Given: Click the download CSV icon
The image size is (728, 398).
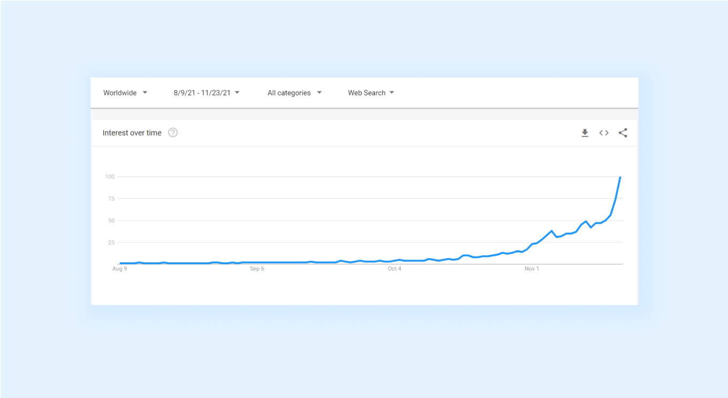Looking at the screenshot, I should coord(585,133).
